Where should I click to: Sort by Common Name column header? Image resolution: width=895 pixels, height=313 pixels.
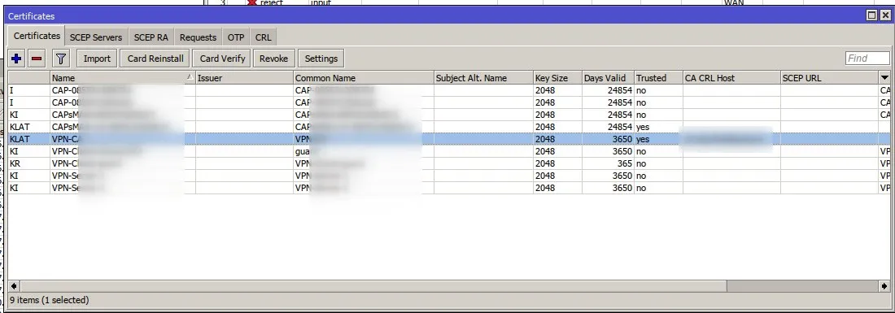click(364, 78)
